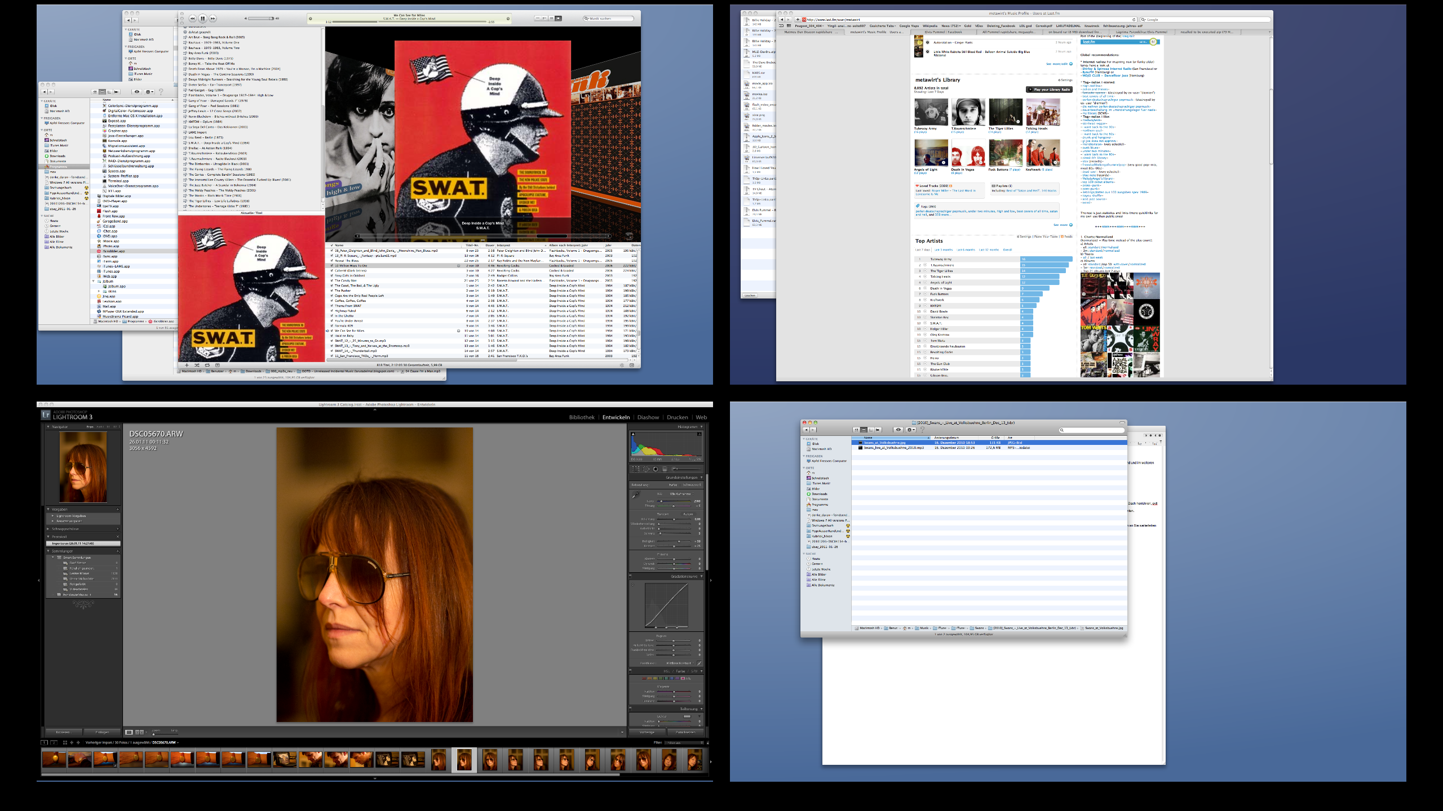Click the iTunes song progress bar

[409, 22]
